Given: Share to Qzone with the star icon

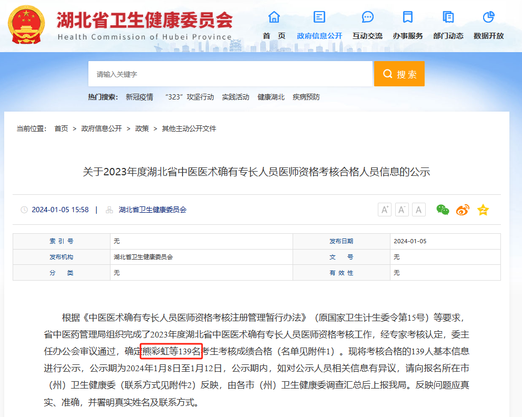Looking at the screenshot, I should [x=483, y=210].
